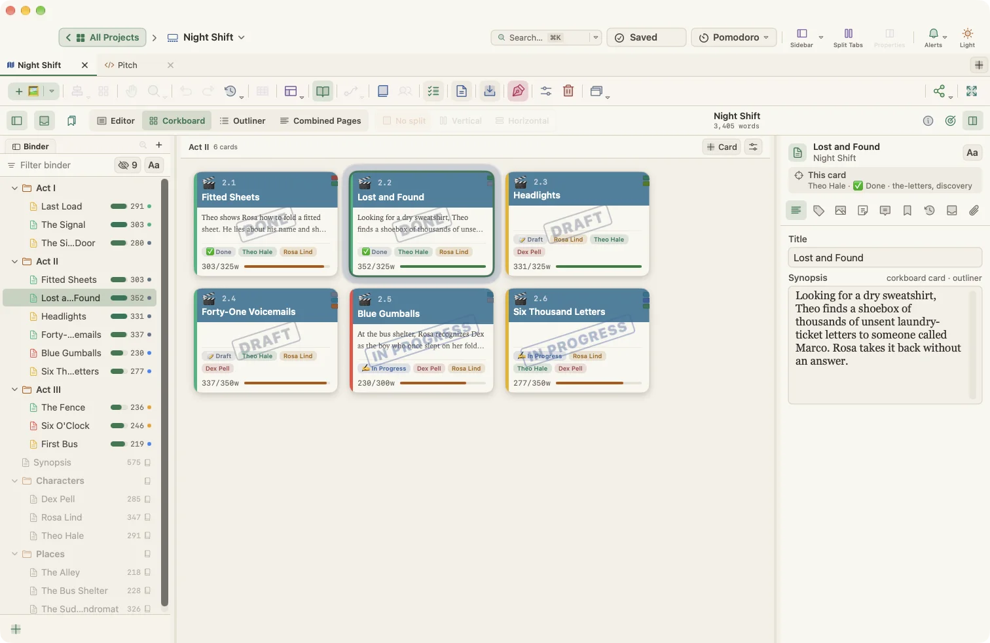
Task: Open the image tab in inspector
Action: 841,210
